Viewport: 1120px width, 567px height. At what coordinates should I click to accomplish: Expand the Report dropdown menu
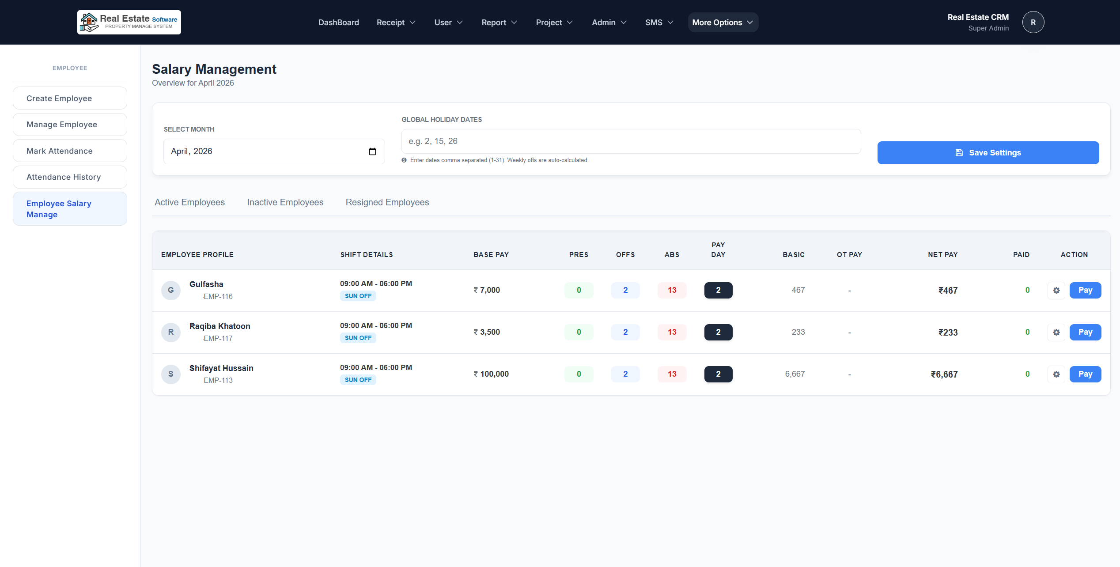pos(499,22)
